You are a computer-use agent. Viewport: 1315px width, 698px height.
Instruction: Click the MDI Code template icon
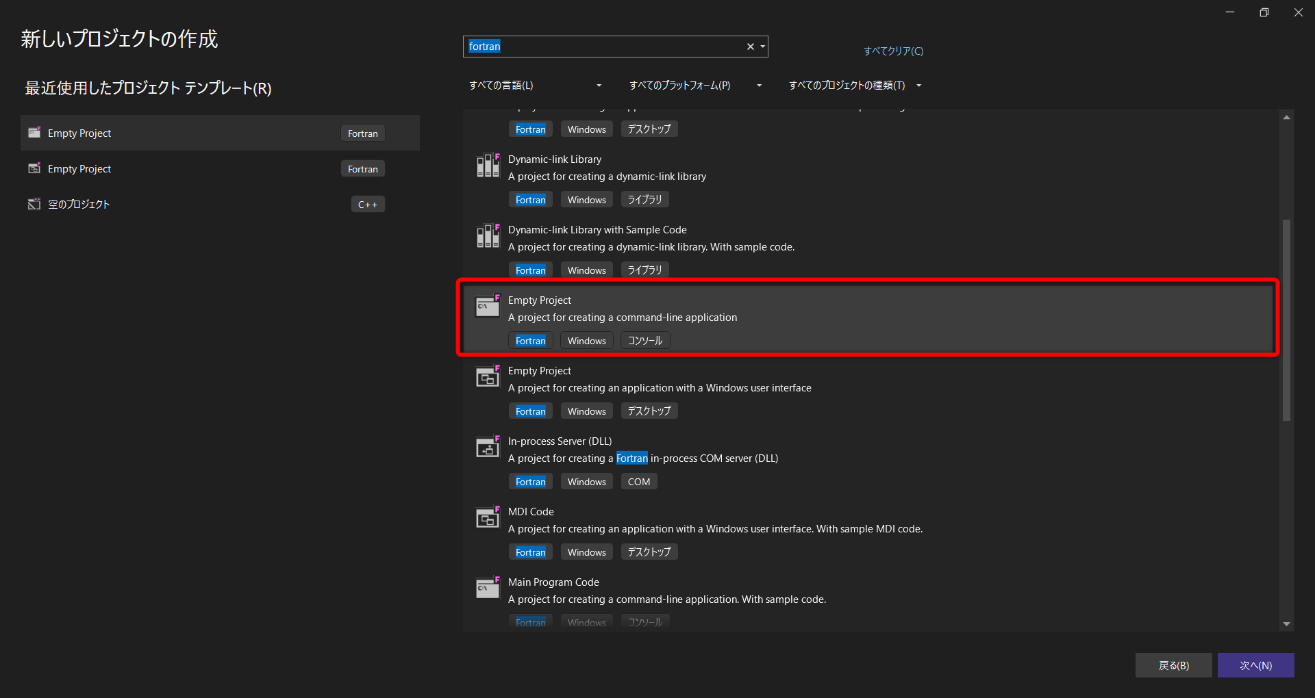click(488, 518)
